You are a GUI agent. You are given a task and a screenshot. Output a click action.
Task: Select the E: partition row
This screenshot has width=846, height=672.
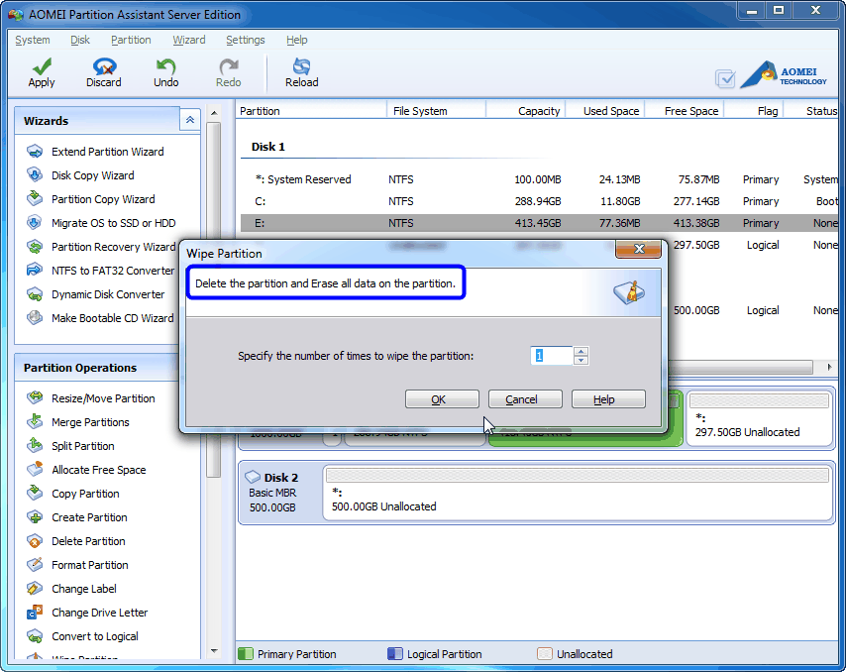tap(540, 223)
